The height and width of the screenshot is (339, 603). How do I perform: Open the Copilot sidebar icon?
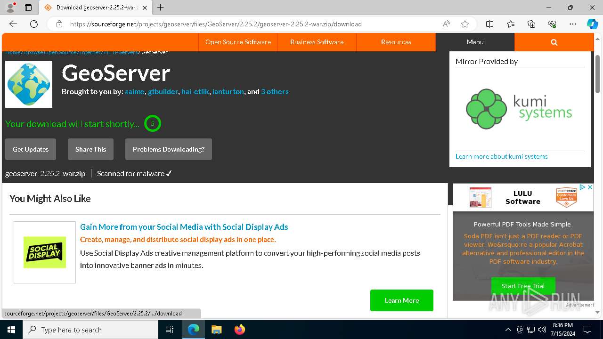tap(592, 24)
